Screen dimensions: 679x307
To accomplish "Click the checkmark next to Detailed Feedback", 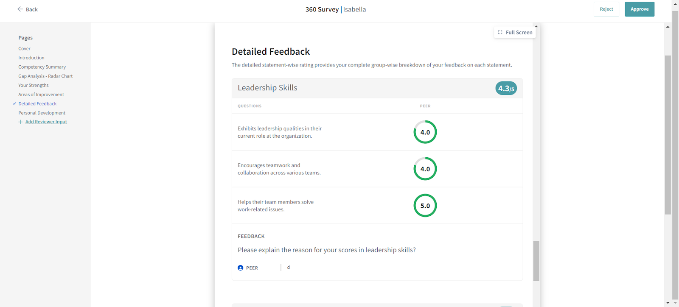I will [14, 103].
